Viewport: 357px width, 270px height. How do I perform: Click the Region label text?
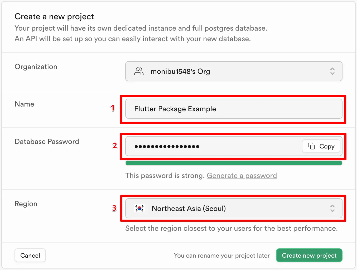tap(26, 204)
